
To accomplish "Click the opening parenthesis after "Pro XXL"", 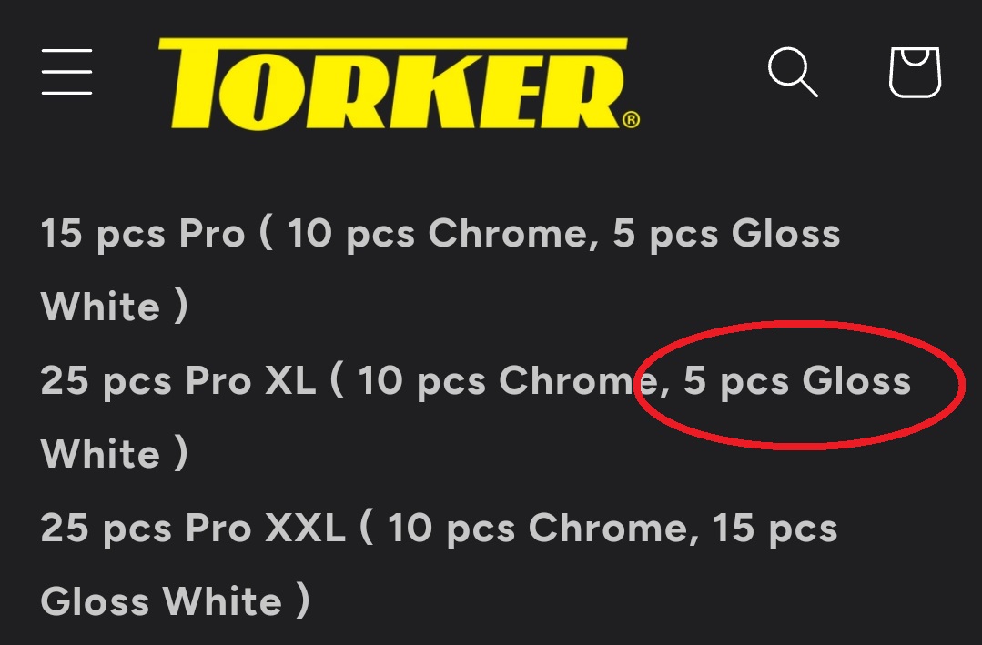I will coord(367,529).
